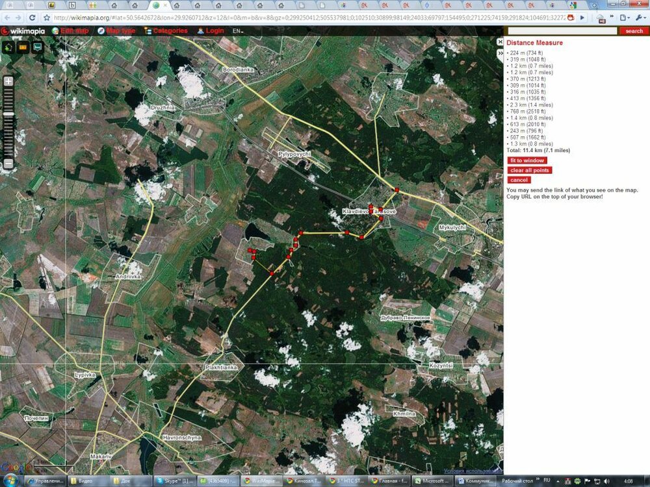This screenshot has height=487, width=650.
Task: Collapse the side panel with the double-arrow chevron
Action: [500, 53]
